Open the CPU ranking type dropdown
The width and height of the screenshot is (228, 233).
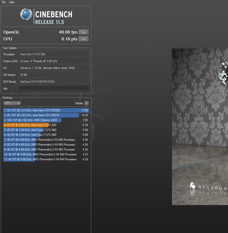[12, 103]
